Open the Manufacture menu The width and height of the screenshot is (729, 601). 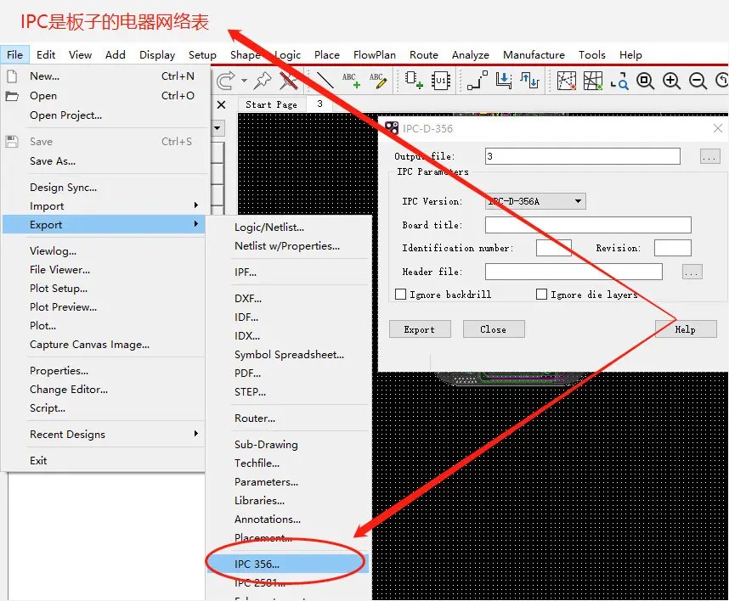[x=534, y=55]
